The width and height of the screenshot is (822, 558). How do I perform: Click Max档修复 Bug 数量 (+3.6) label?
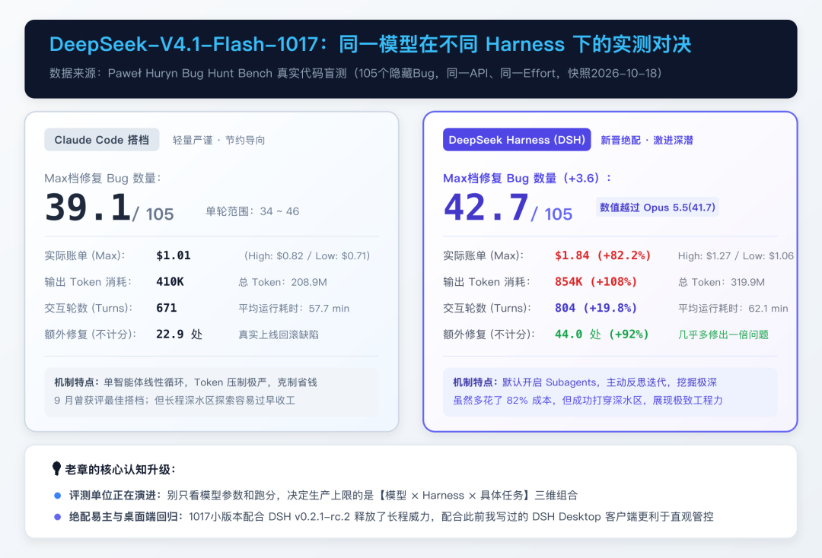coord(527,178)
